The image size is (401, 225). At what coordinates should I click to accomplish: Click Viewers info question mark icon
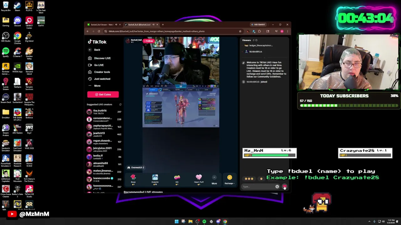[x=256, y=40]
